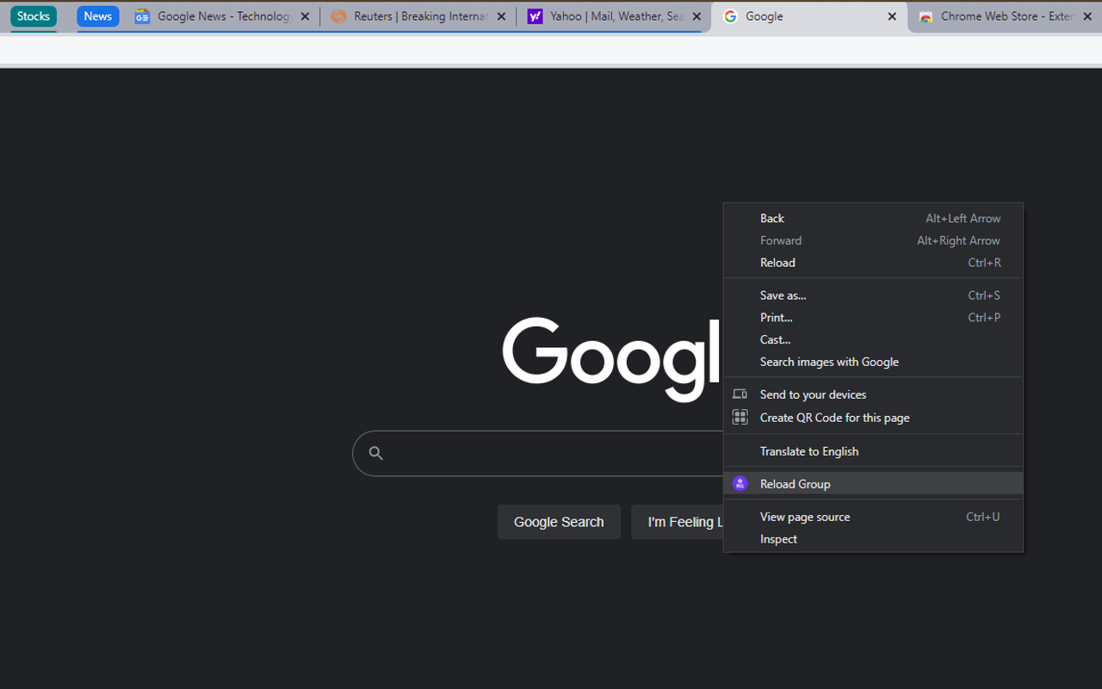Click the Google Search button
This screenshot has width=1102, height=689.
(558, 521)
